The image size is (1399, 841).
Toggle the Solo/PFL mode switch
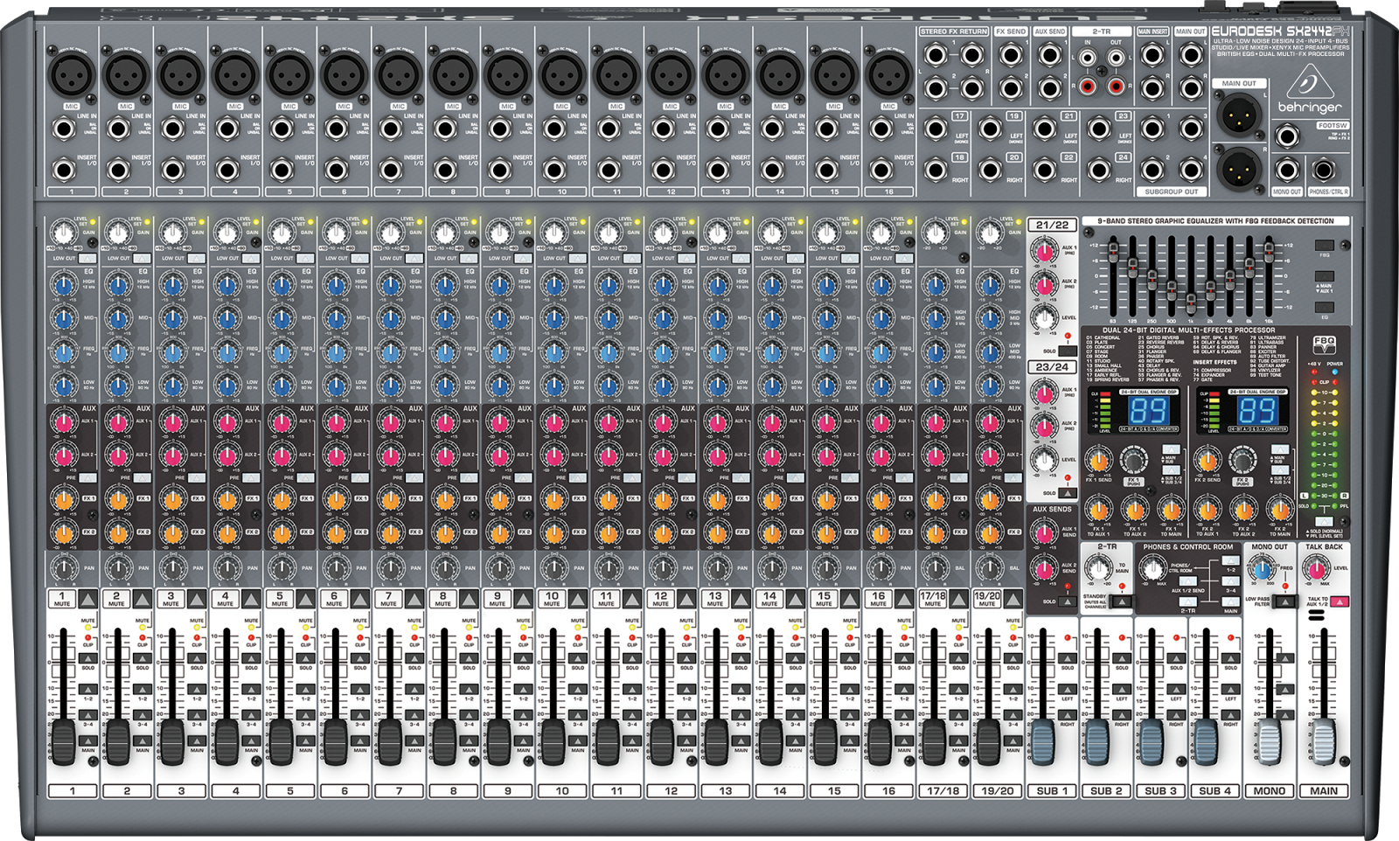point(1324,521)
